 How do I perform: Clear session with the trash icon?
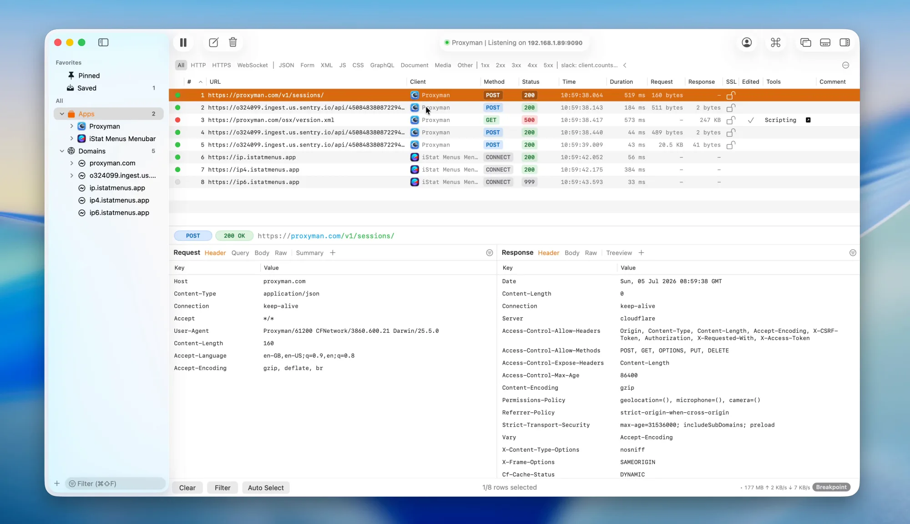pyautogui.click(x=233, y=42)
